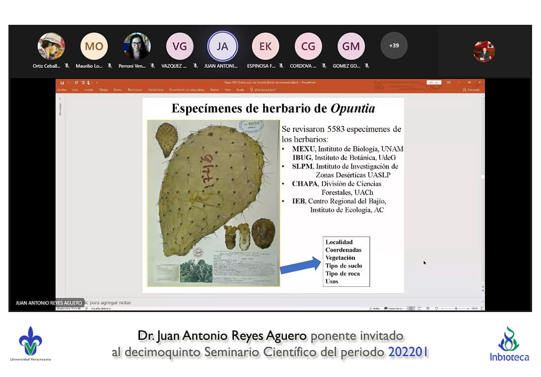Click the Undo icon in quick access toolbar
541x377 pixels.
[x=69, y=82]
